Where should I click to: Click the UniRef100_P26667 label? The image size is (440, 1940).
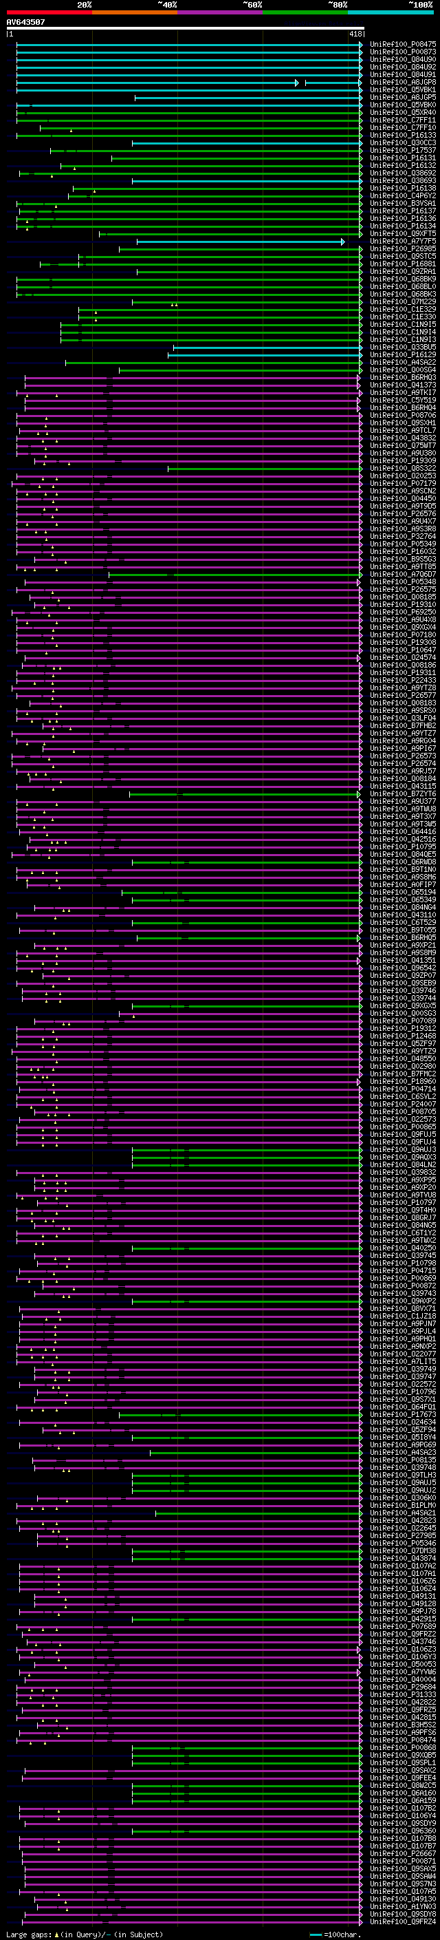[x=402, y=1855]
